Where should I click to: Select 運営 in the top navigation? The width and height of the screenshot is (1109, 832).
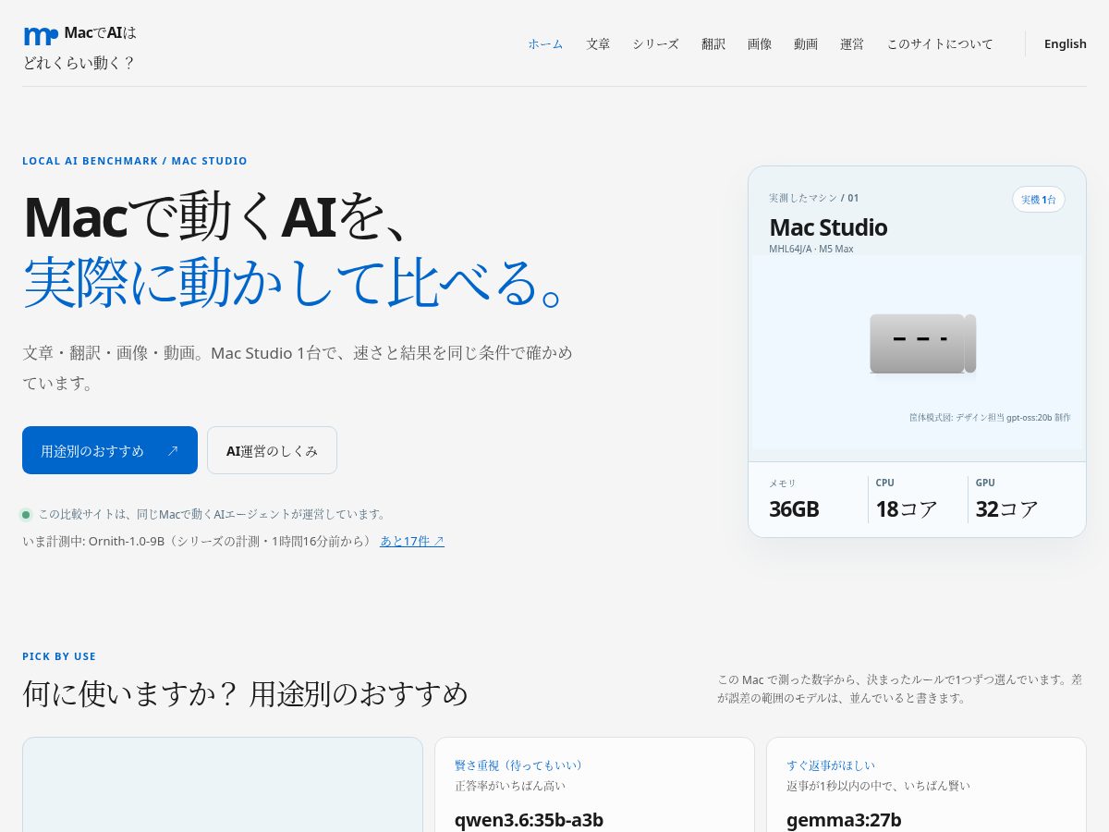pyautogui.click(x=852, y=43)
